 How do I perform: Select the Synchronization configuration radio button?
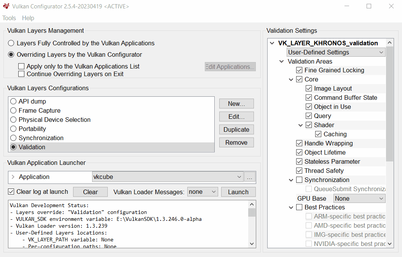coord(13,138)
